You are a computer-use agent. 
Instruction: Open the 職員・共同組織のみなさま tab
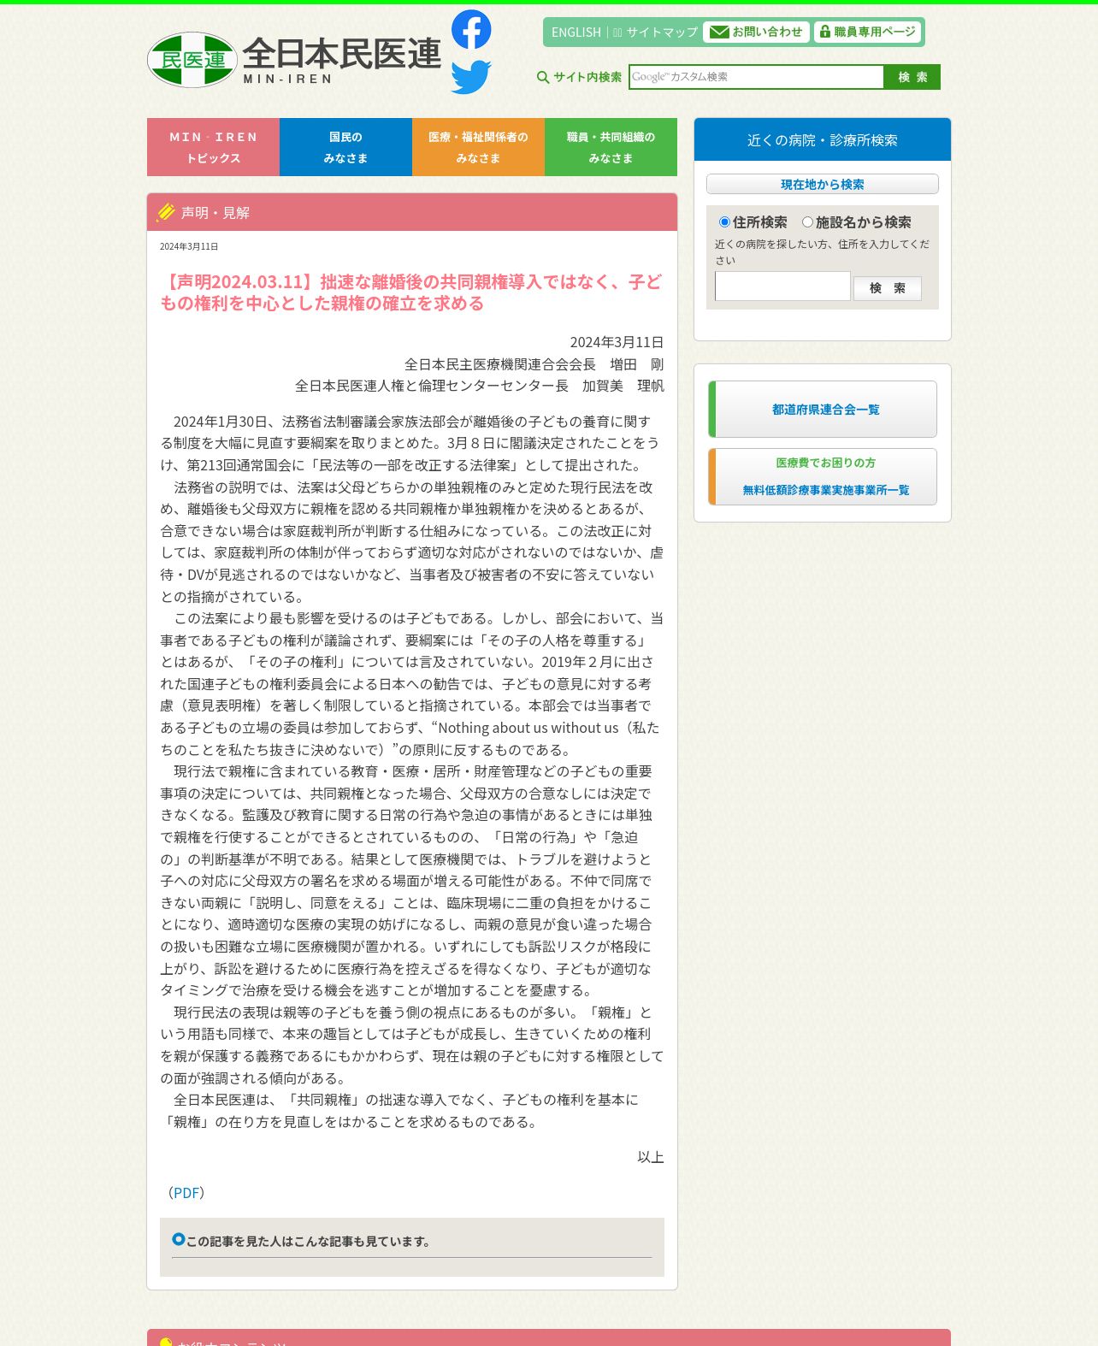pos(611,147)
